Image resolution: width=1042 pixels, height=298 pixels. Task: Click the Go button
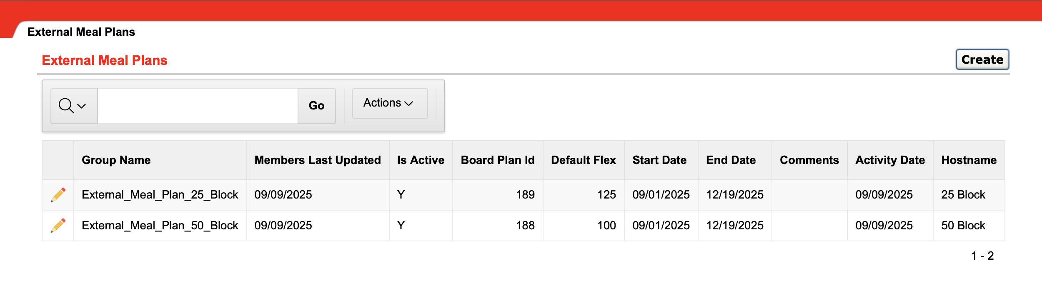coord(316,106)
